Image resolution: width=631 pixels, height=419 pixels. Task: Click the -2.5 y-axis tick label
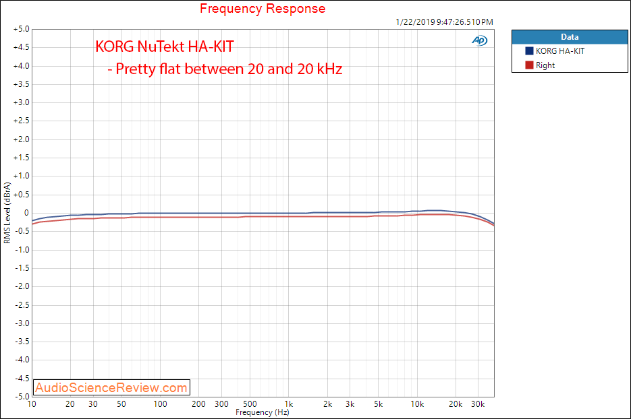point(22,305)
